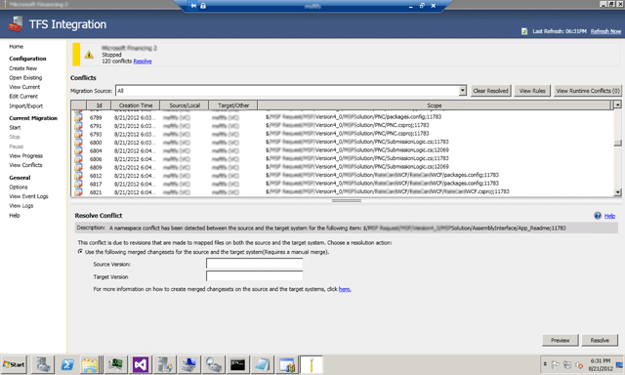Sort by the Source/Local column header
Viewport: 625px width, 375px height.
tap(185, 105)
